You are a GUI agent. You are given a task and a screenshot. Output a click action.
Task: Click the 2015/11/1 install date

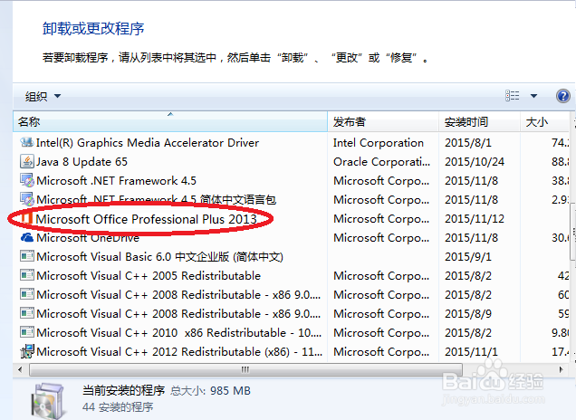pos(471,352)
